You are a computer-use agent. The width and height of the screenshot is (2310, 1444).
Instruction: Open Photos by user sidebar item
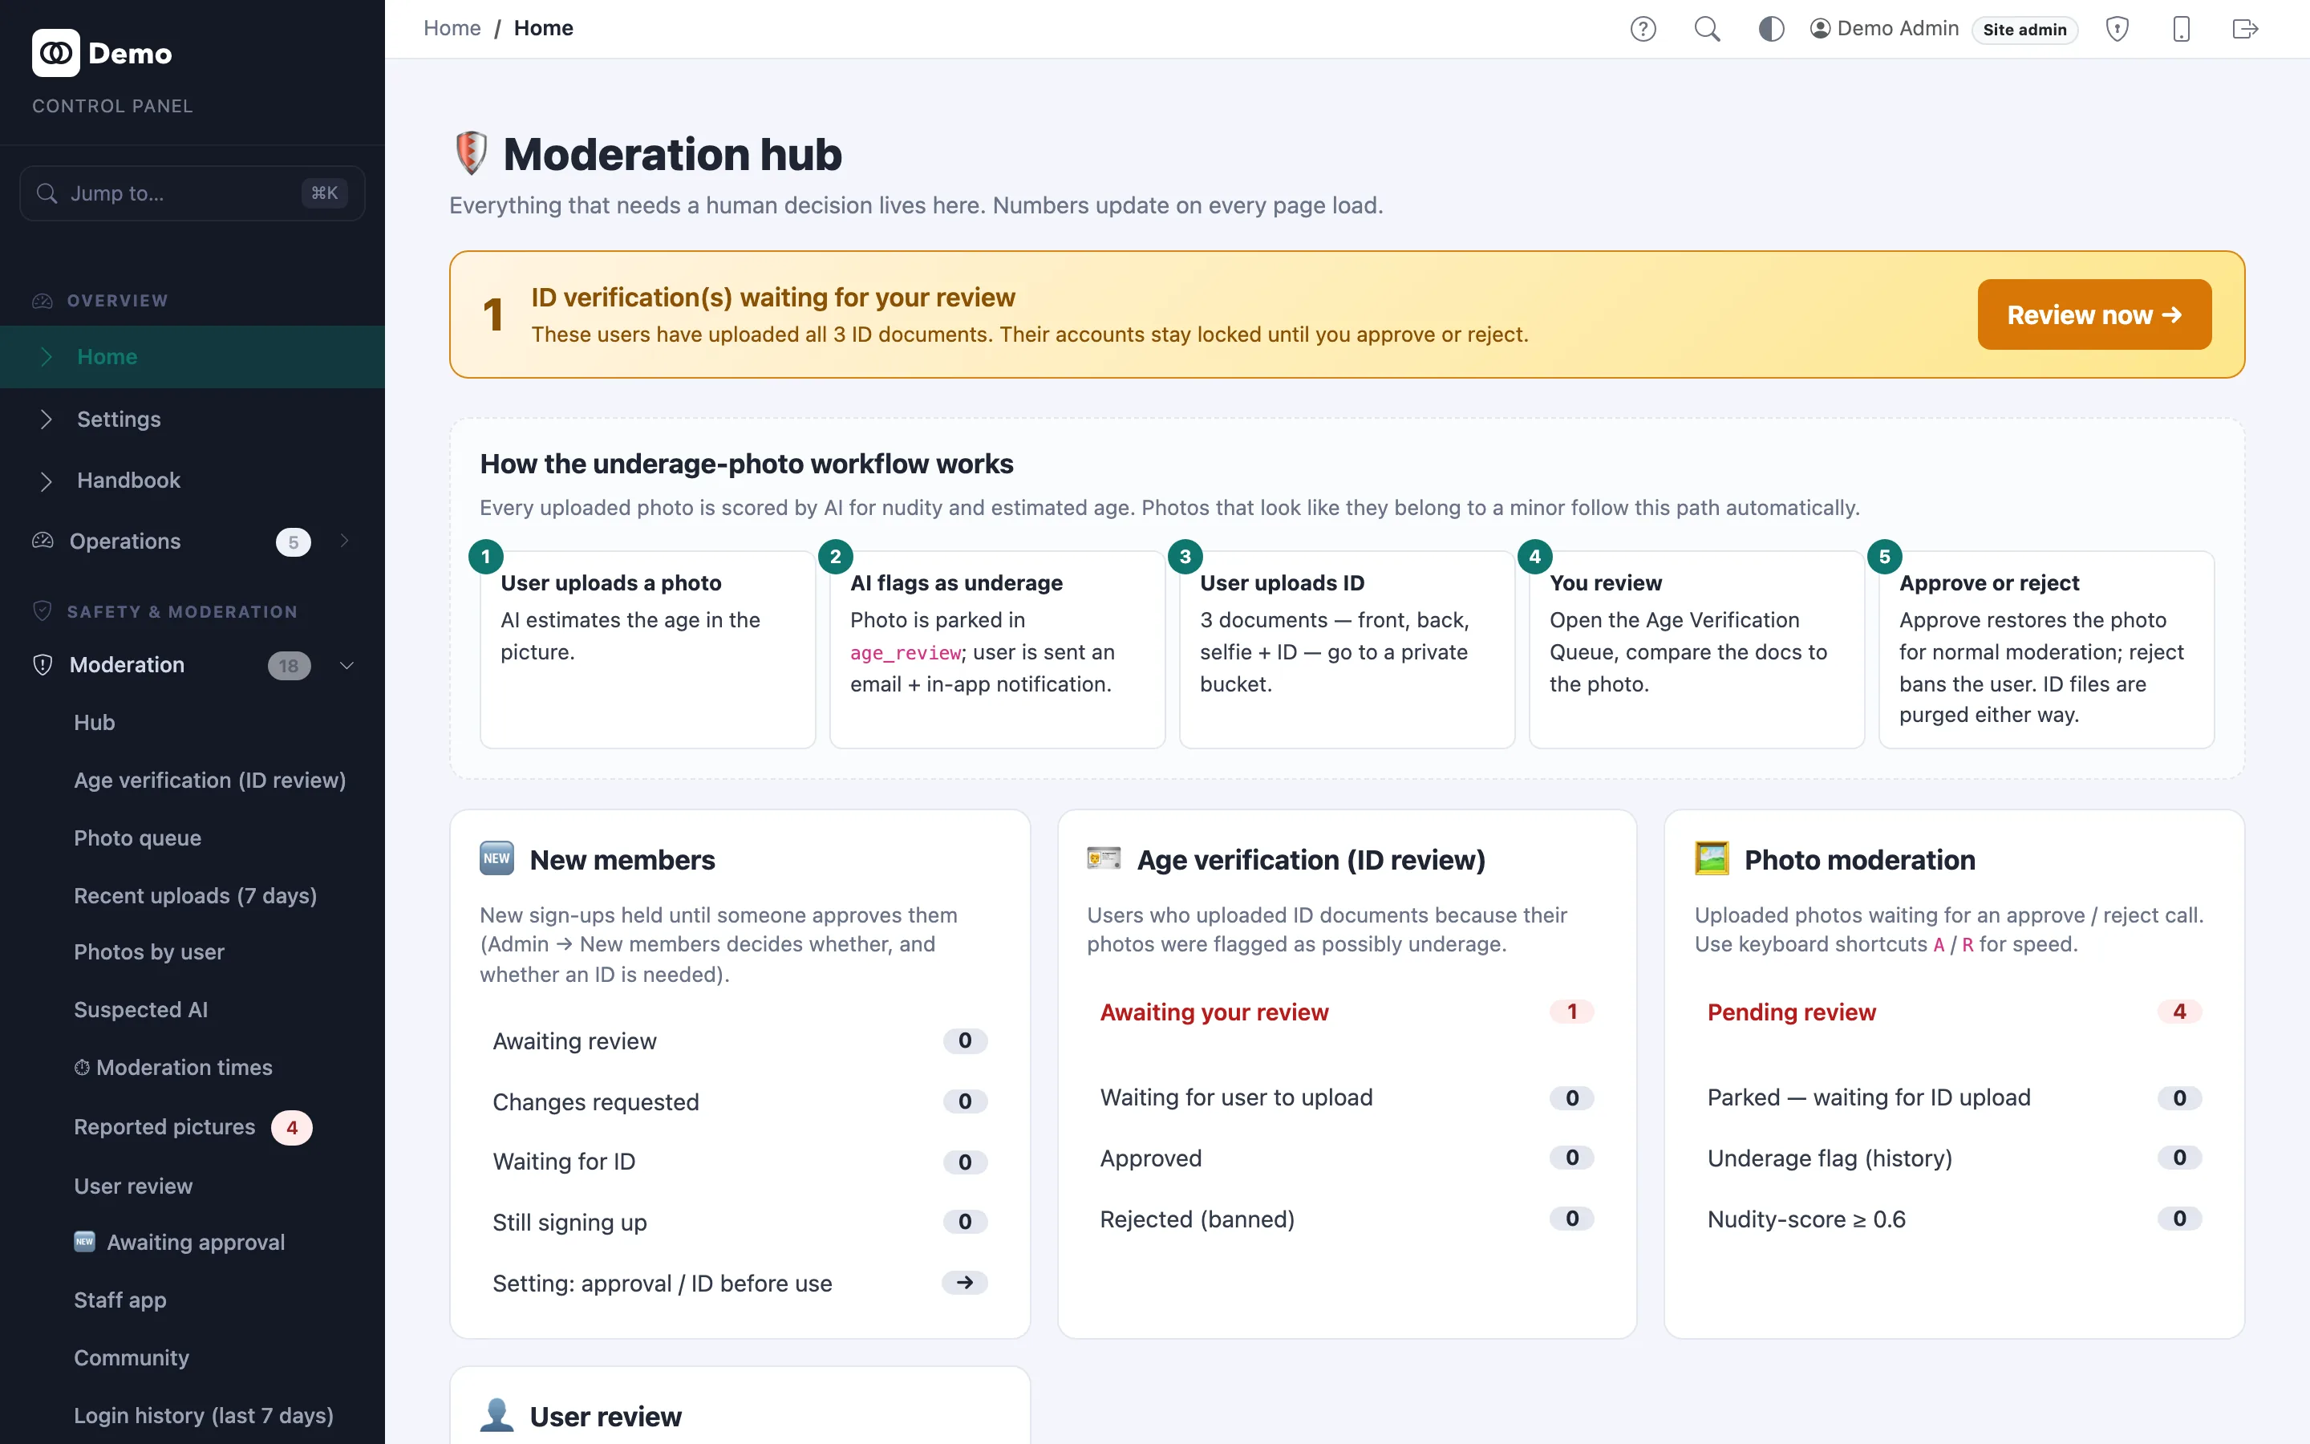click(149, 952)
